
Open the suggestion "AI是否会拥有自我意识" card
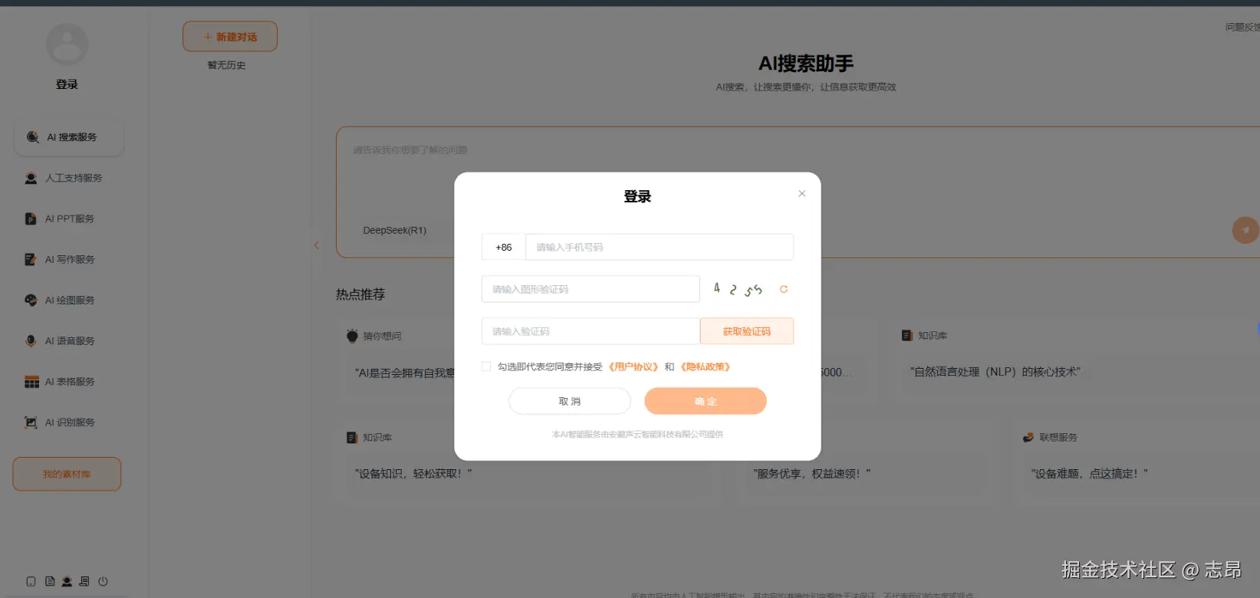pyautogui.click(x=405, y=373)
